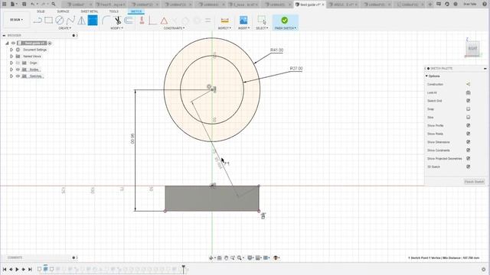Uncheck the 3D Sketch checkbox
490x275 pixels.
coord(468,167)
